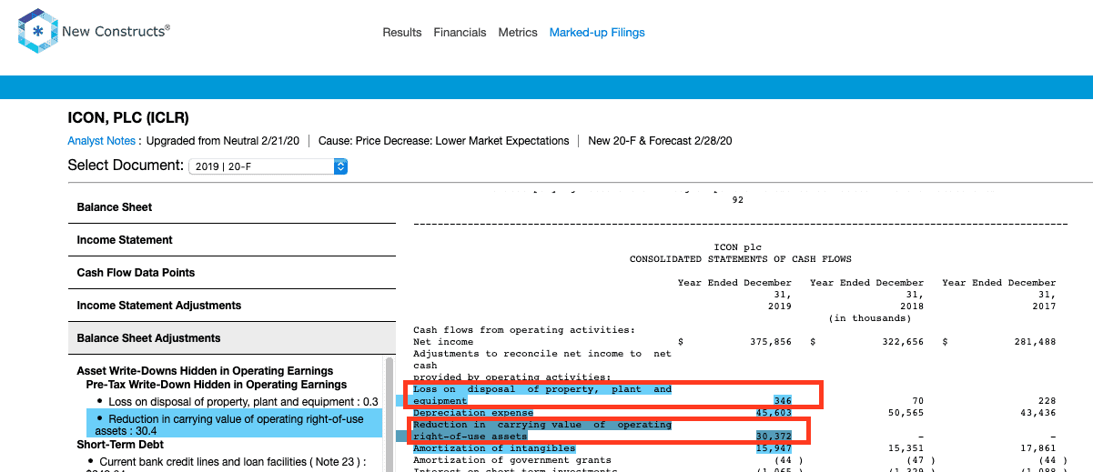The image size is (1093, 472).
Task: Click the 50,565 depreciation value
Action: tap(906, 413)
